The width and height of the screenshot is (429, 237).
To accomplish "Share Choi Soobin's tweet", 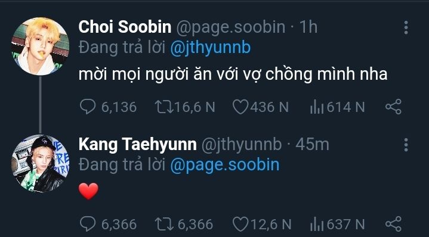I will [393, 107].
